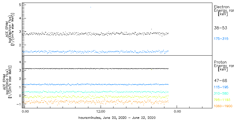Click the Proton legend heading
234x120 pixels.
click(x=220, y=62)
